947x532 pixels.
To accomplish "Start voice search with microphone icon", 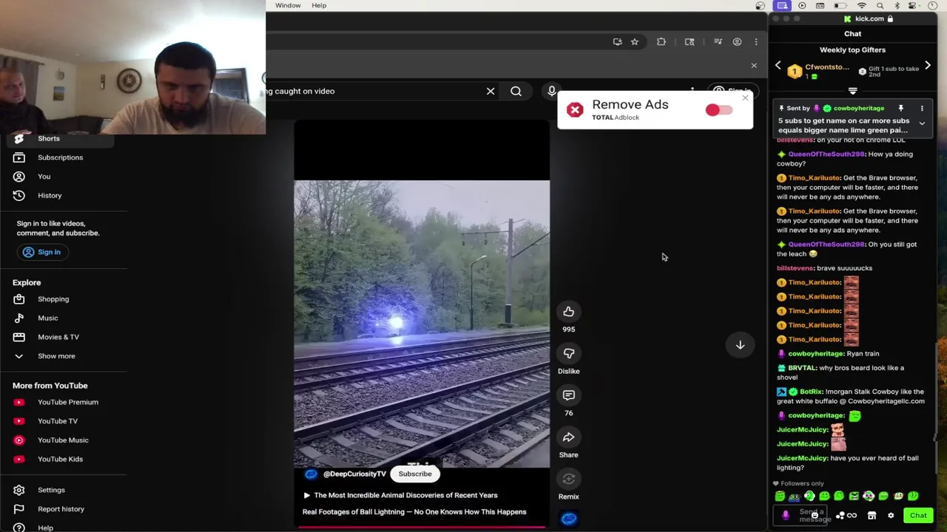I will (552, 91).
